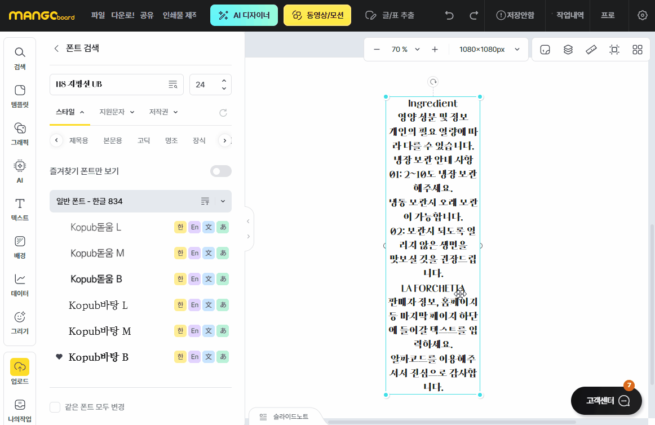Click the redo arrow icon
This screenshot has width=655, height=425.
coord(473,15)
